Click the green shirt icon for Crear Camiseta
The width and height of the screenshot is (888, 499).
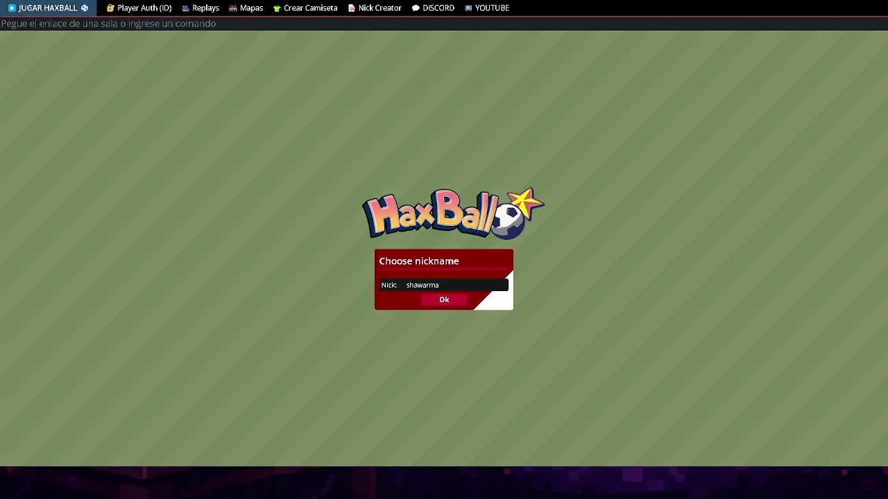point(277,8)
